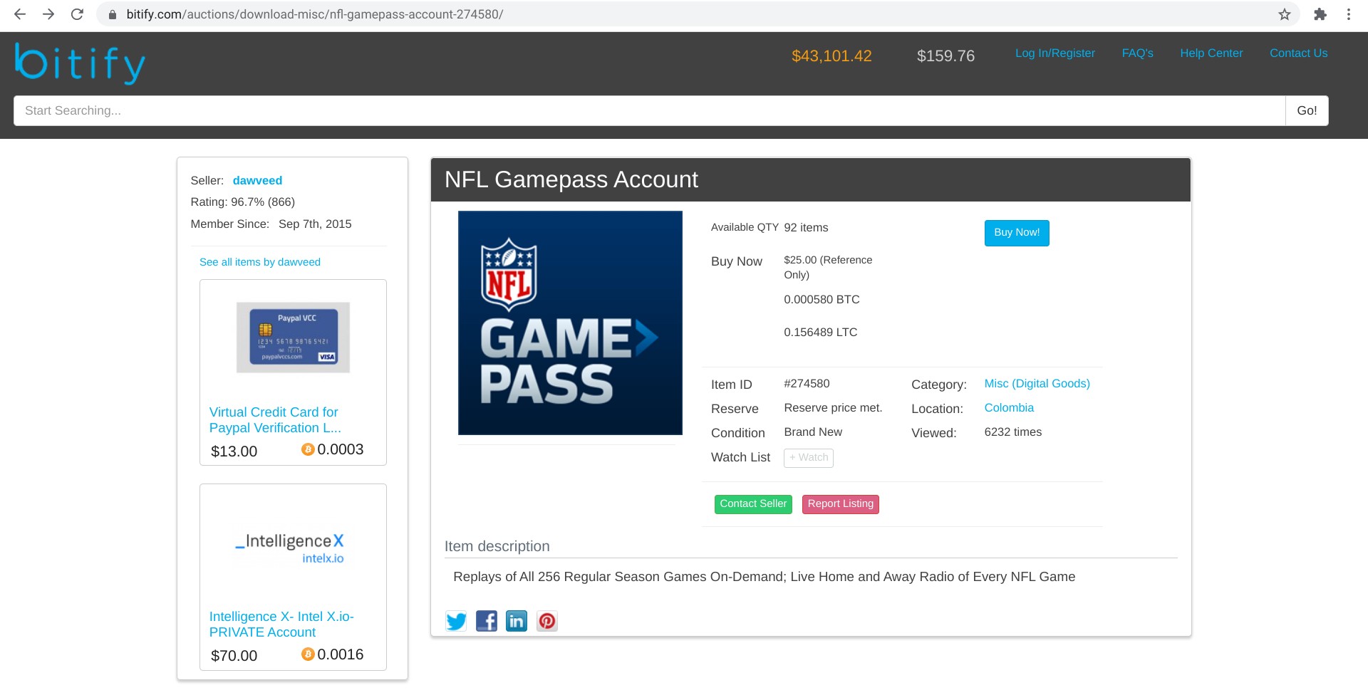Image resolution: width=1368 pixels, height=695 pixels.
Task: Share listing on Facebook
Action: coord(487,621)
